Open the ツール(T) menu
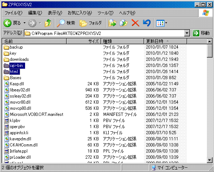Image resolution: width=214 pixels, height=172 pixels. point(105,13)
